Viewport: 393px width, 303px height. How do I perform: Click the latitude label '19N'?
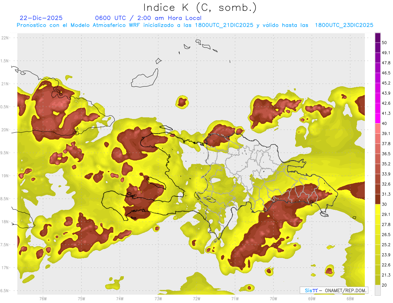[x=5, y=176]
